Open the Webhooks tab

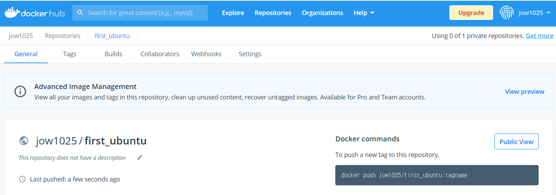point(206,54)
